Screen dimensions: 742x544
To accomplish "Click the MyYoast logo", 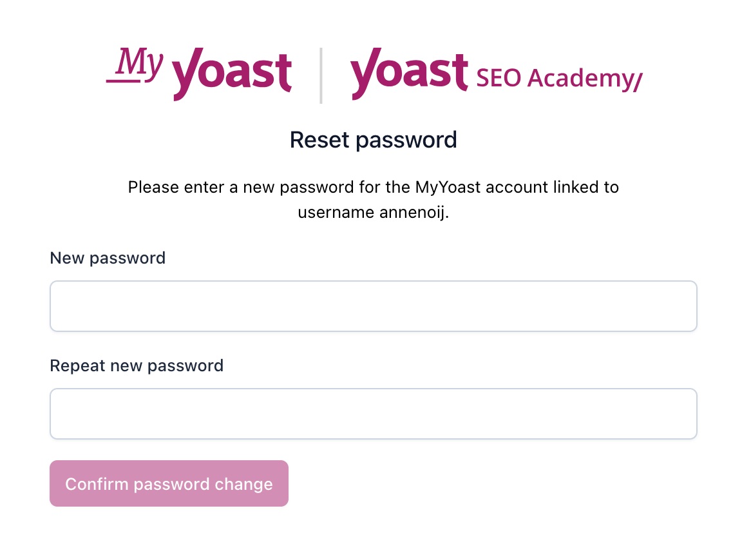I will [199, 74].
